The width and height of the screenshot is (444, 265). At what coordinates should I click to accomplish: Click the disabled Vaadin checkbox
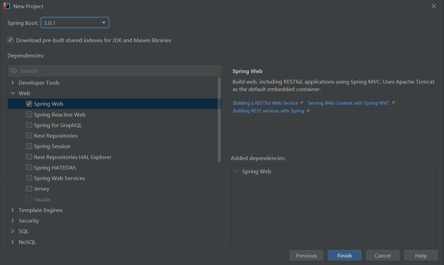29,199
